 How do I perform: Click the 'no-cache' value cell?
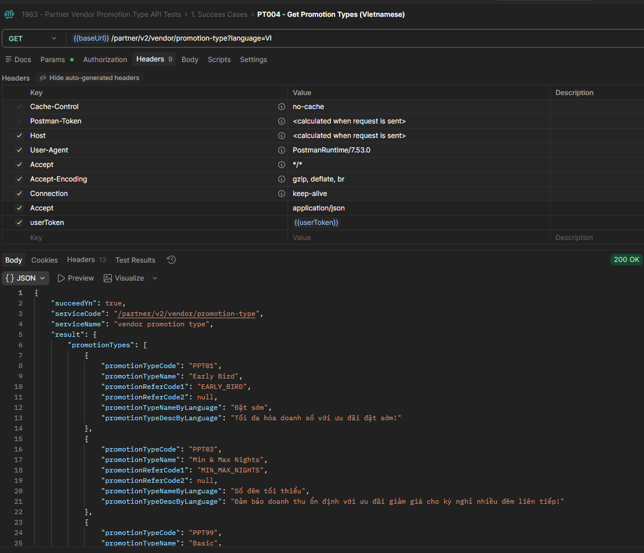point(419,107)
